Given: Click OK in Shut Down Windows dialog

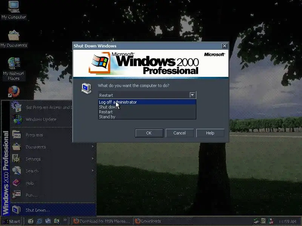Looking at the screenshot, I should (149, 133).
